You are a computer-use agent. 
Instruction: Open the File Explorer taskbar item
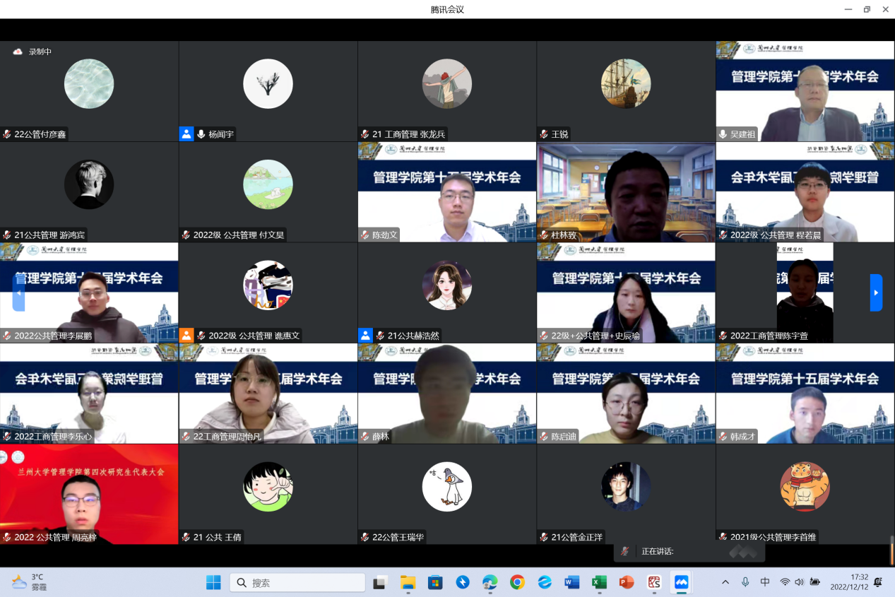[408, 582]
